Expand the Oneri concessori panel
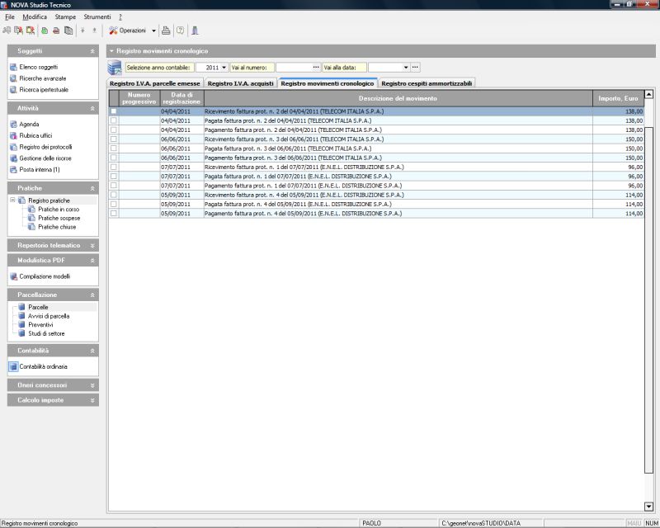This screenshot has width=660, height=528. (x=92, y=384)
